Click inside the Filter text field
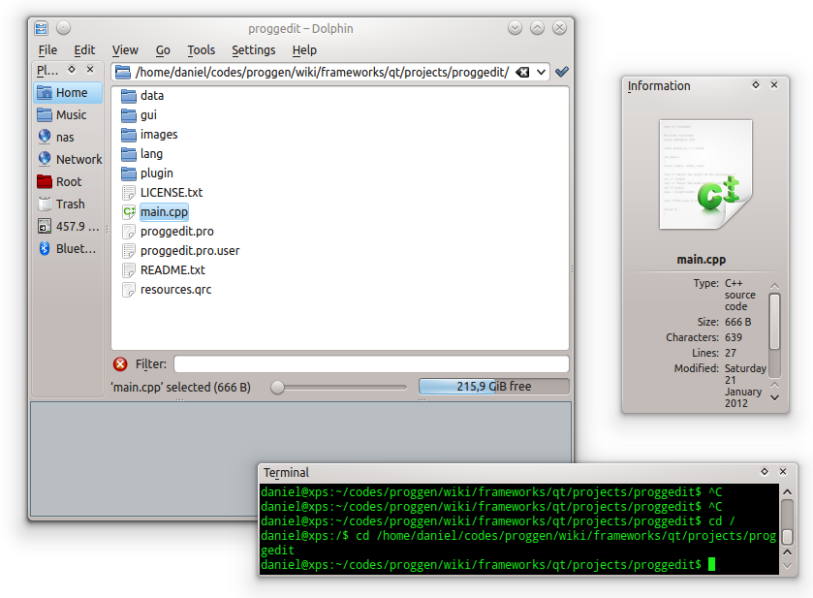 pos(370,364)
